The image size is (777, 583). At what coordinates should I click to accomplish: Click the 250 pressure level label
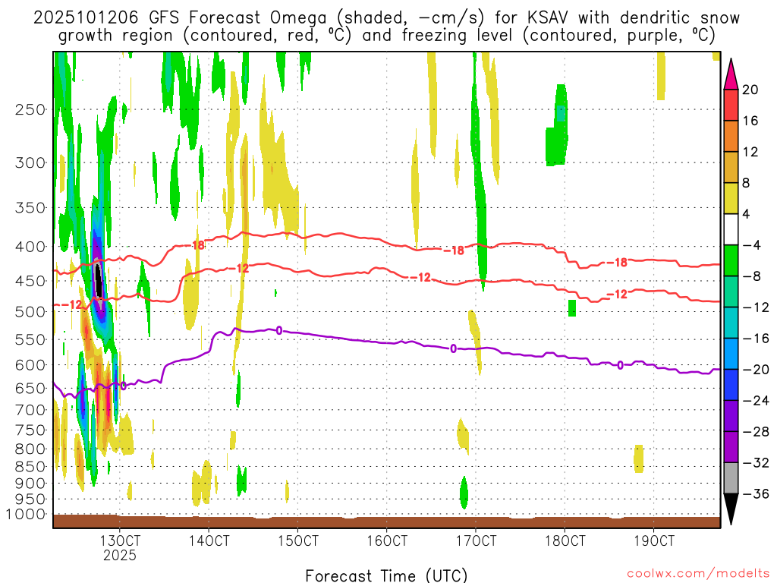point(30,109)
